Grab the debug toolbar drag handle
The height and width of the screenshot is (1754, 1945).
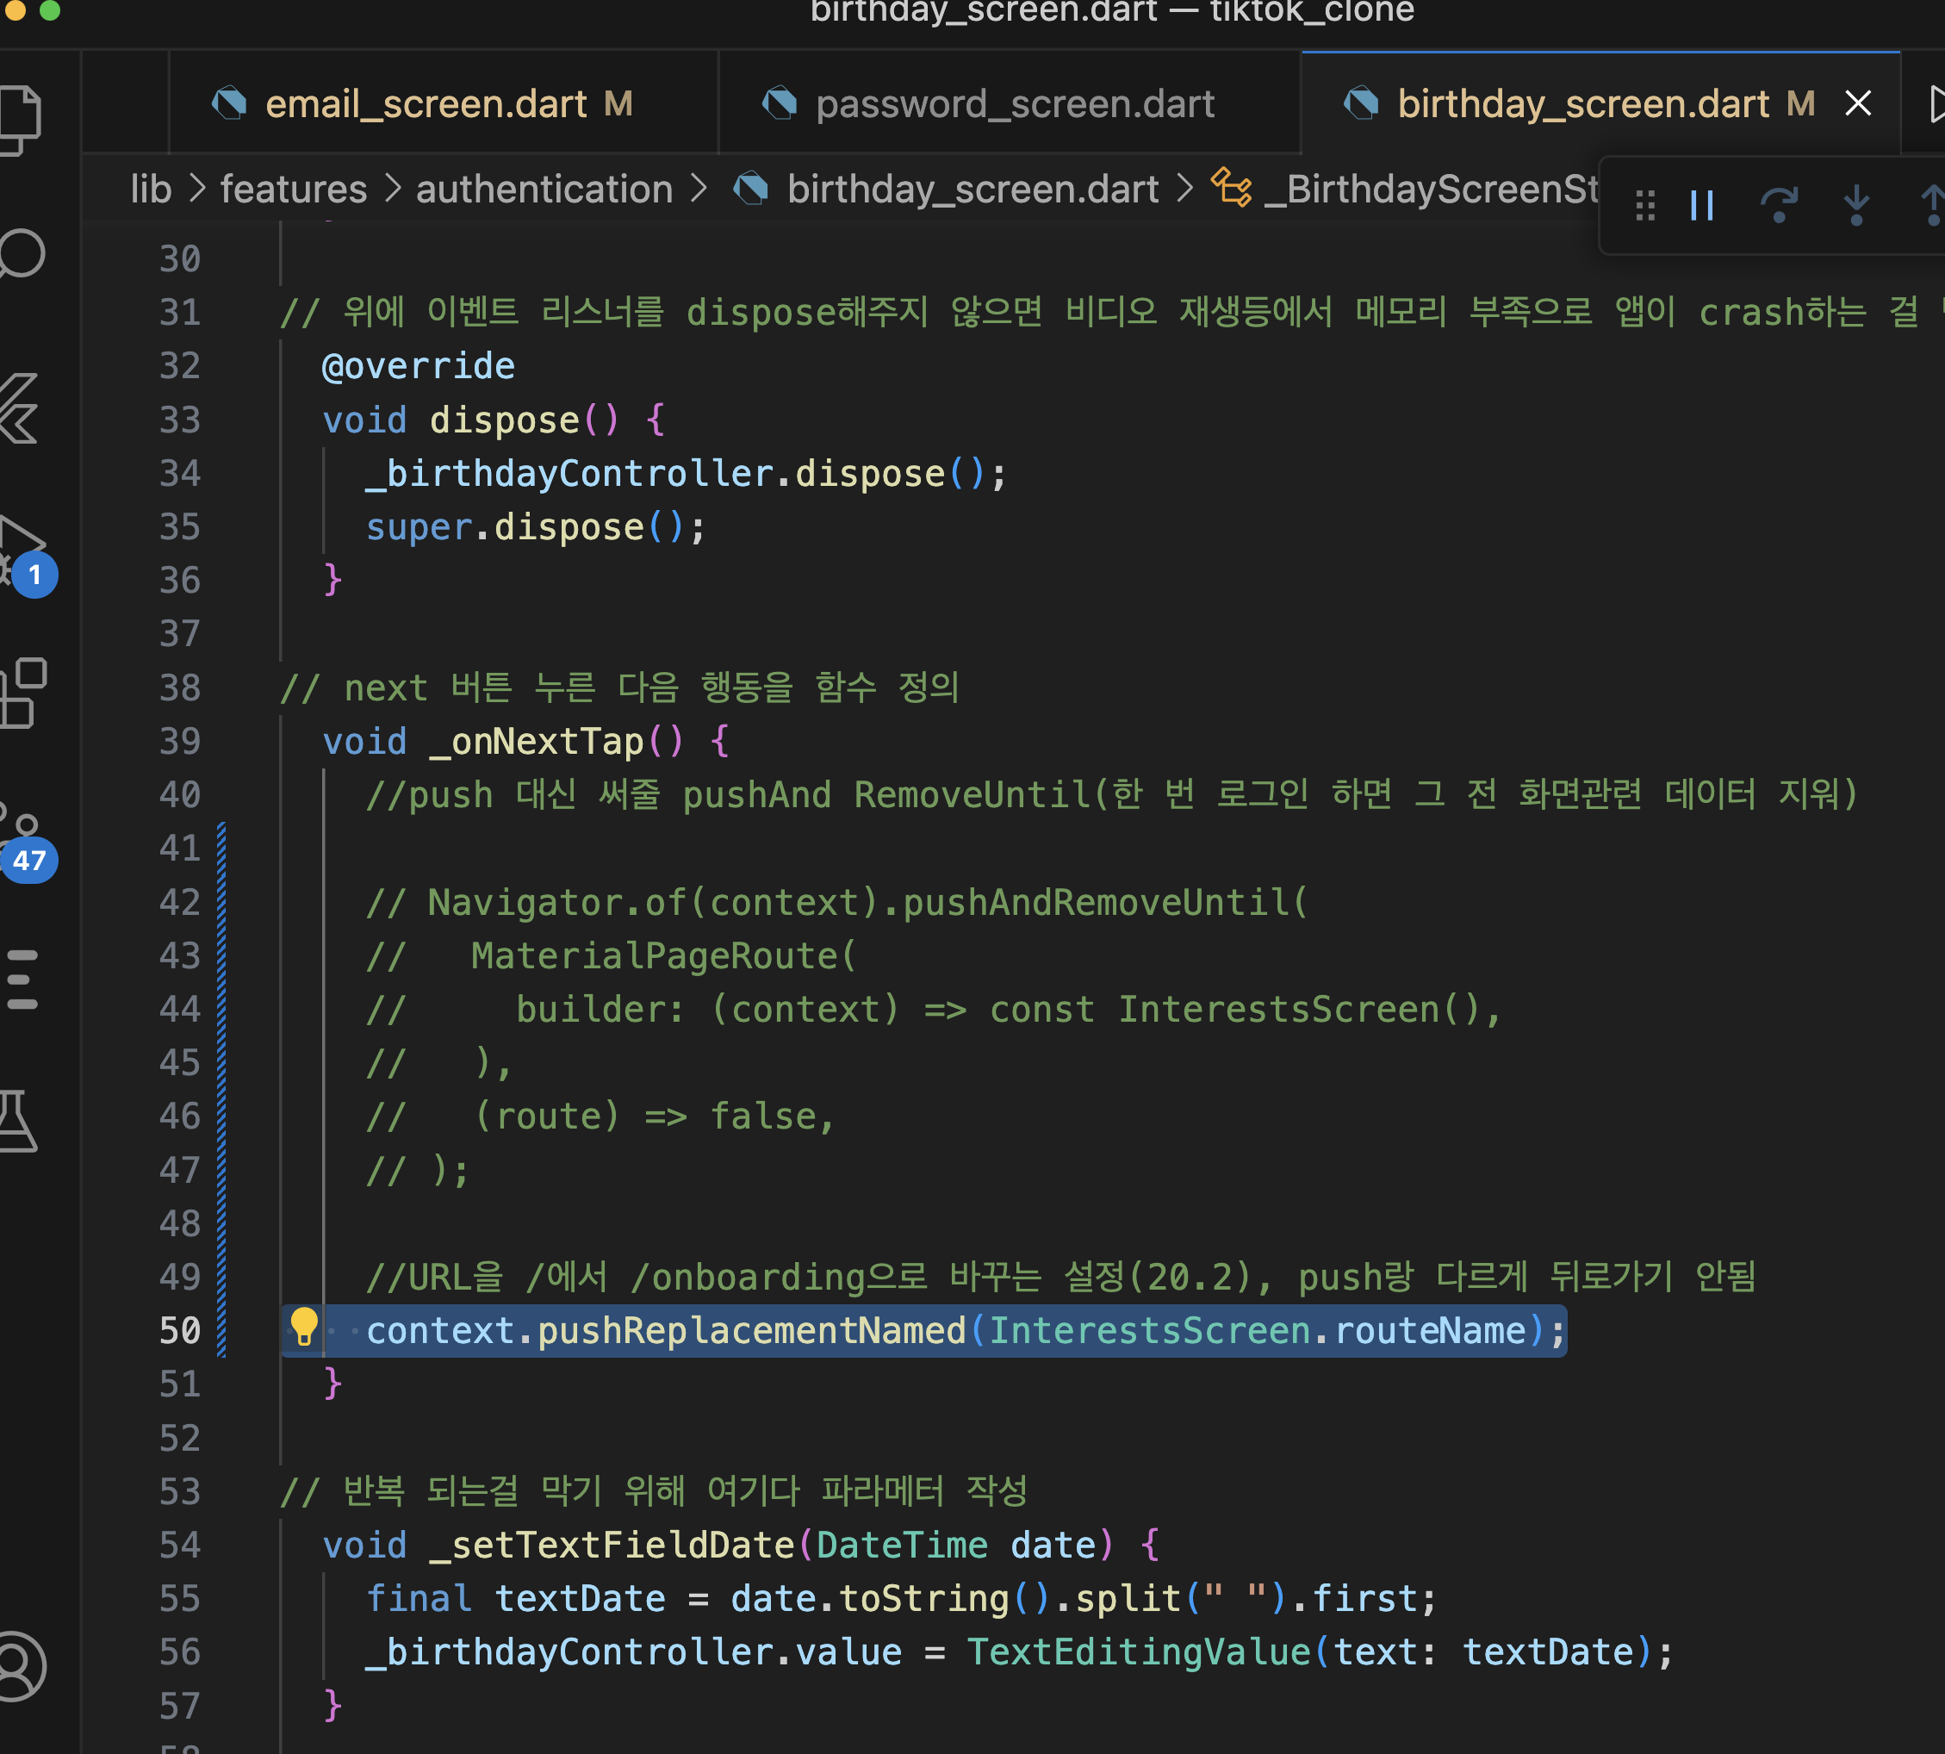coord(1645,205)
